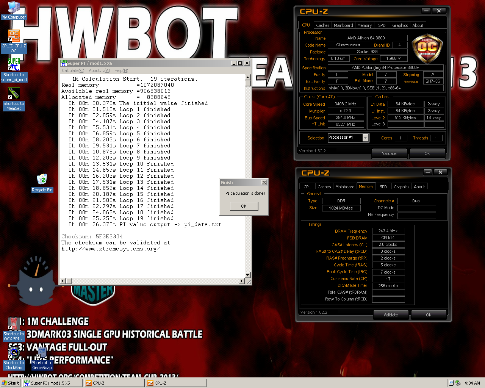Open the Shortcut to super_pi_mod icon
485x388 pixels.
(x=14, y=70)
